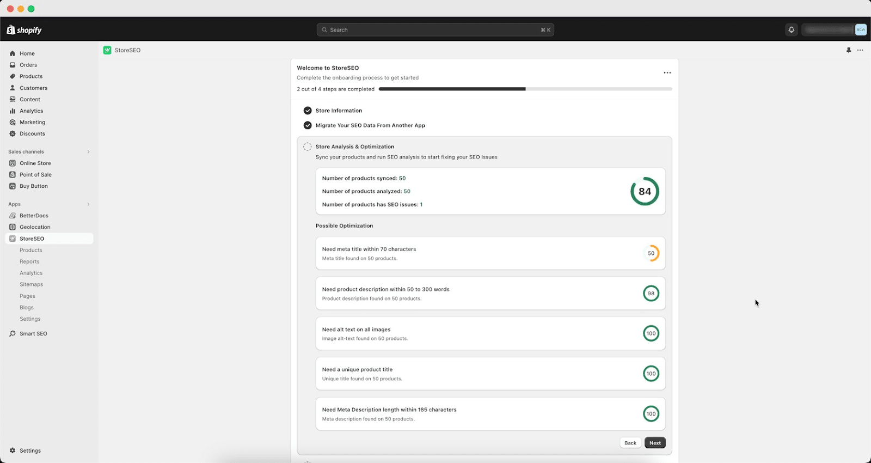Click the account avatar in the top bar
The width and height of the screenshot is (871, 463).
point(861,30)
